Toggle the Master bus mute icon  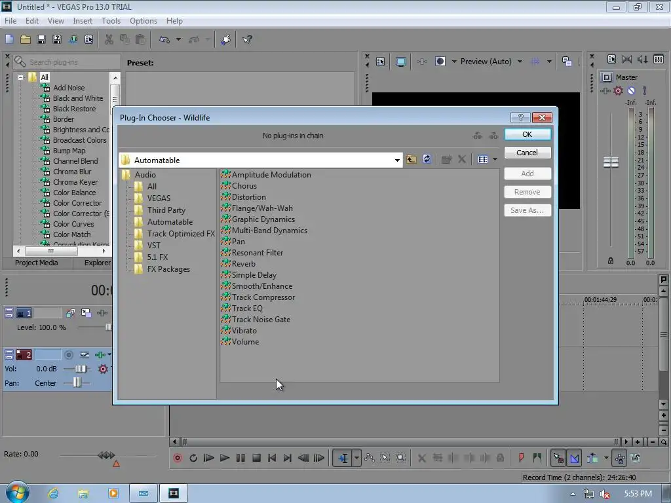click(x=631, y=90)
